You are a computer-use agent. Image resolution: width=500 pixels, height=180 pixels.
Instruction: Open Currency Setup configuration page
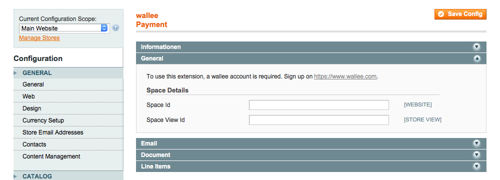pos(68,120)
